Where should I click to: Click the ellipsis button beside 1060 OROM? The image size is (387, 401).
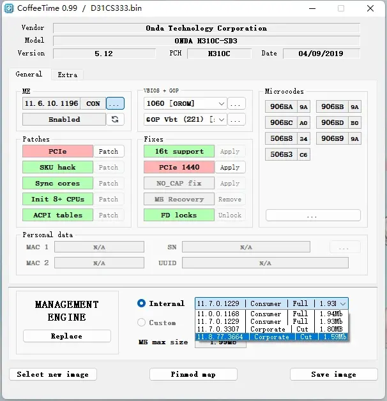pyautogui.click(x=236, y=103)
